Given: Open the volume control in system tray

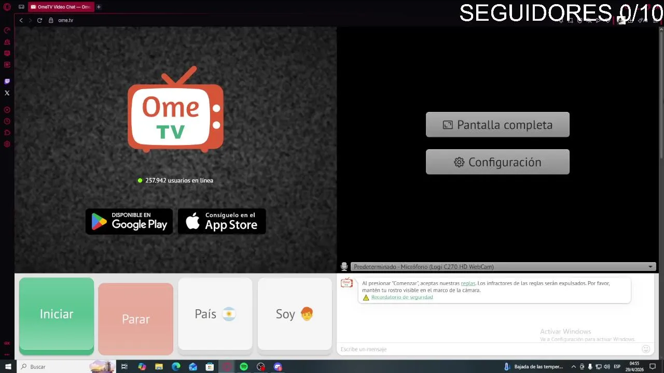Looking at the screenshot, I should [x=607, y=367].
